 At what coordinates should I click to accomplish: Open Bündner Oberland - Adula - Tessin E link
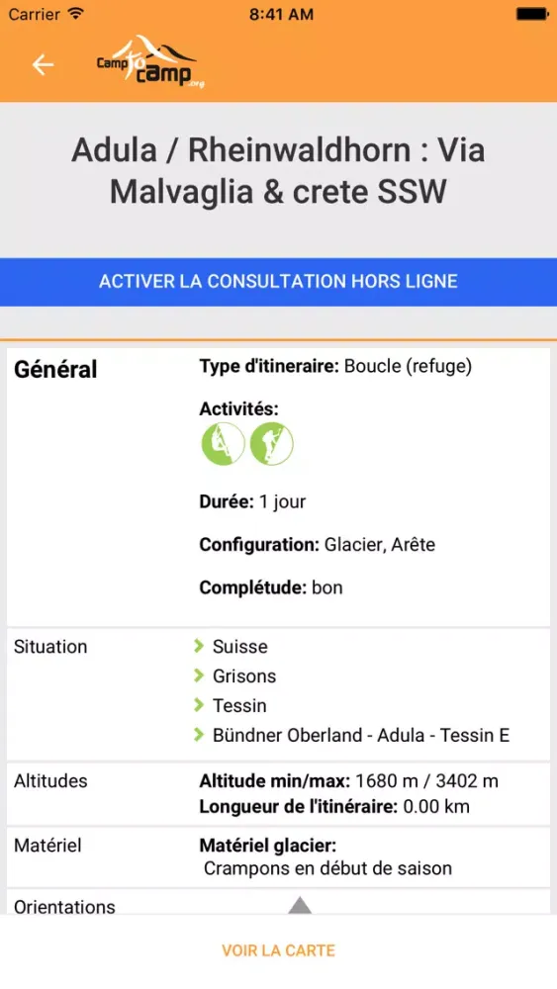click(361, 736)
